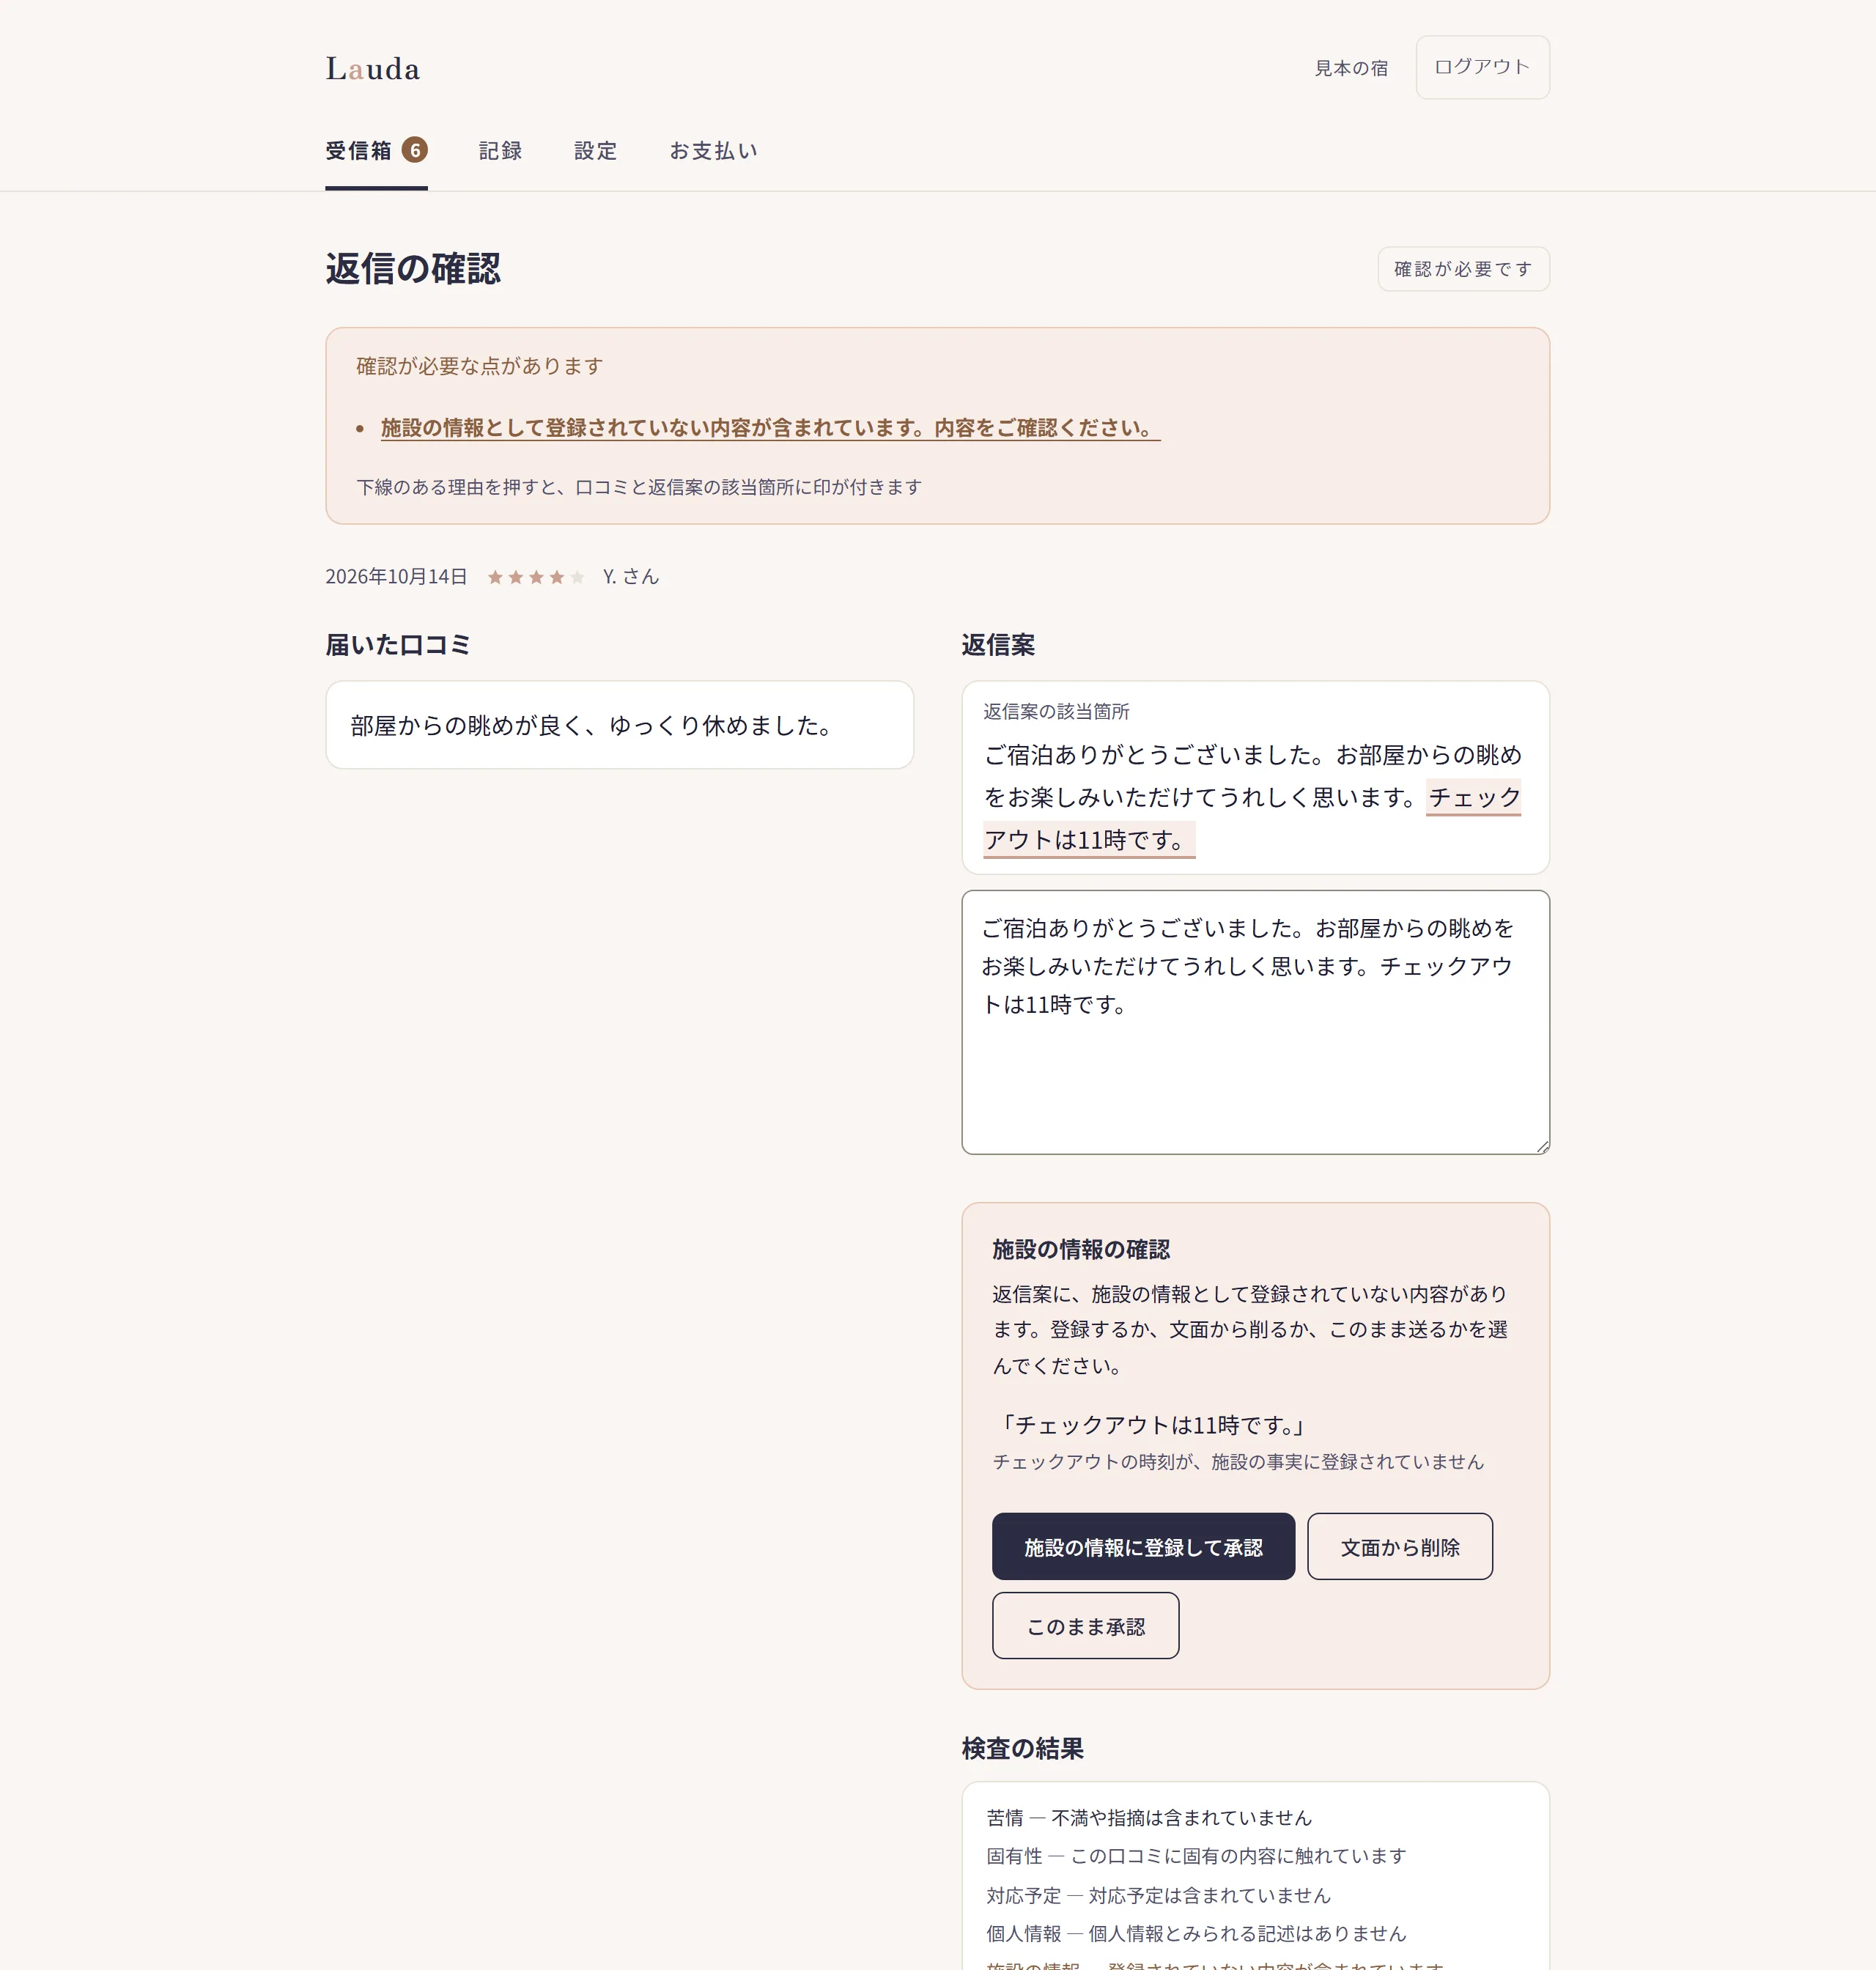
Task: Click the 届いた口コミ section heading
Action: click(397, 645)
